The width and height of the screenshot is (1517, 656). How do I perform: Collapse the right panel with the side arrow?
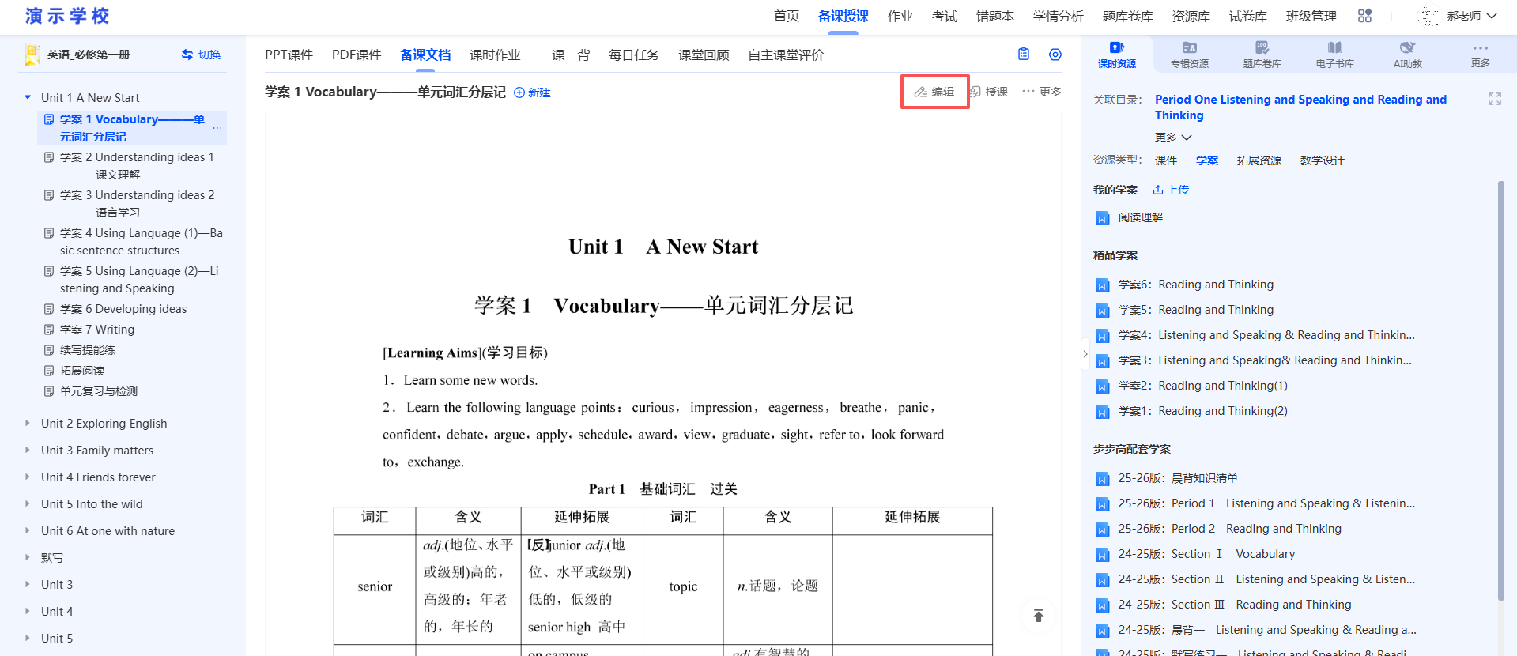[x=1085, y=354]
